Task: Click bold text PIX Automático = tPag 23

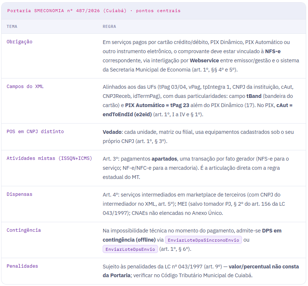Action: coord(157,105)
